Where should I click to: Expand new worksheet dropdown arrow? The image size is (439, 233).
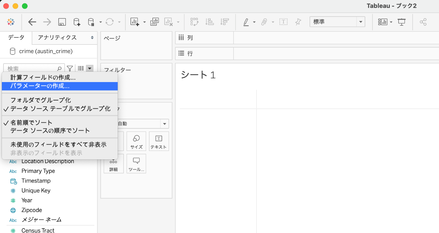point(145,22)
